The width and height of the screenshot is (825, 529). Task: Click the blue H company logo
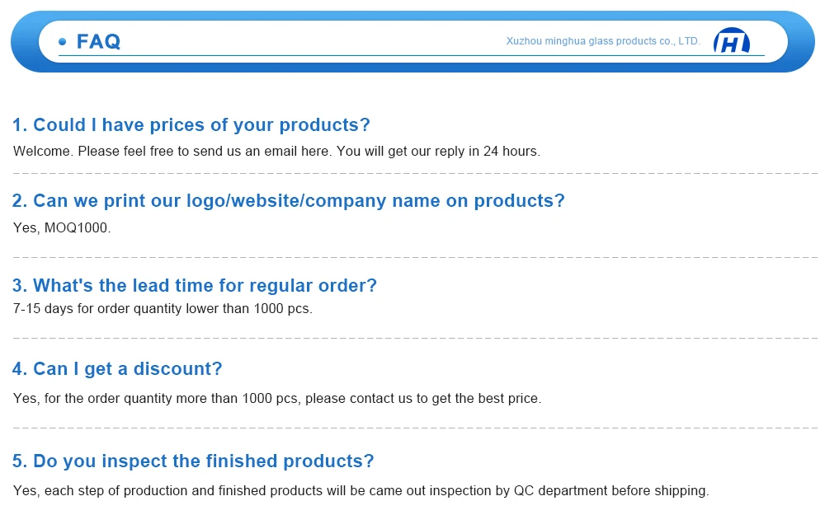coord(731,41)
